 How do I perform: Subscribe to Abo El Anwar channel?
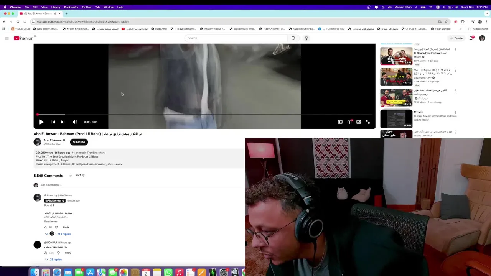pos(79,142)
